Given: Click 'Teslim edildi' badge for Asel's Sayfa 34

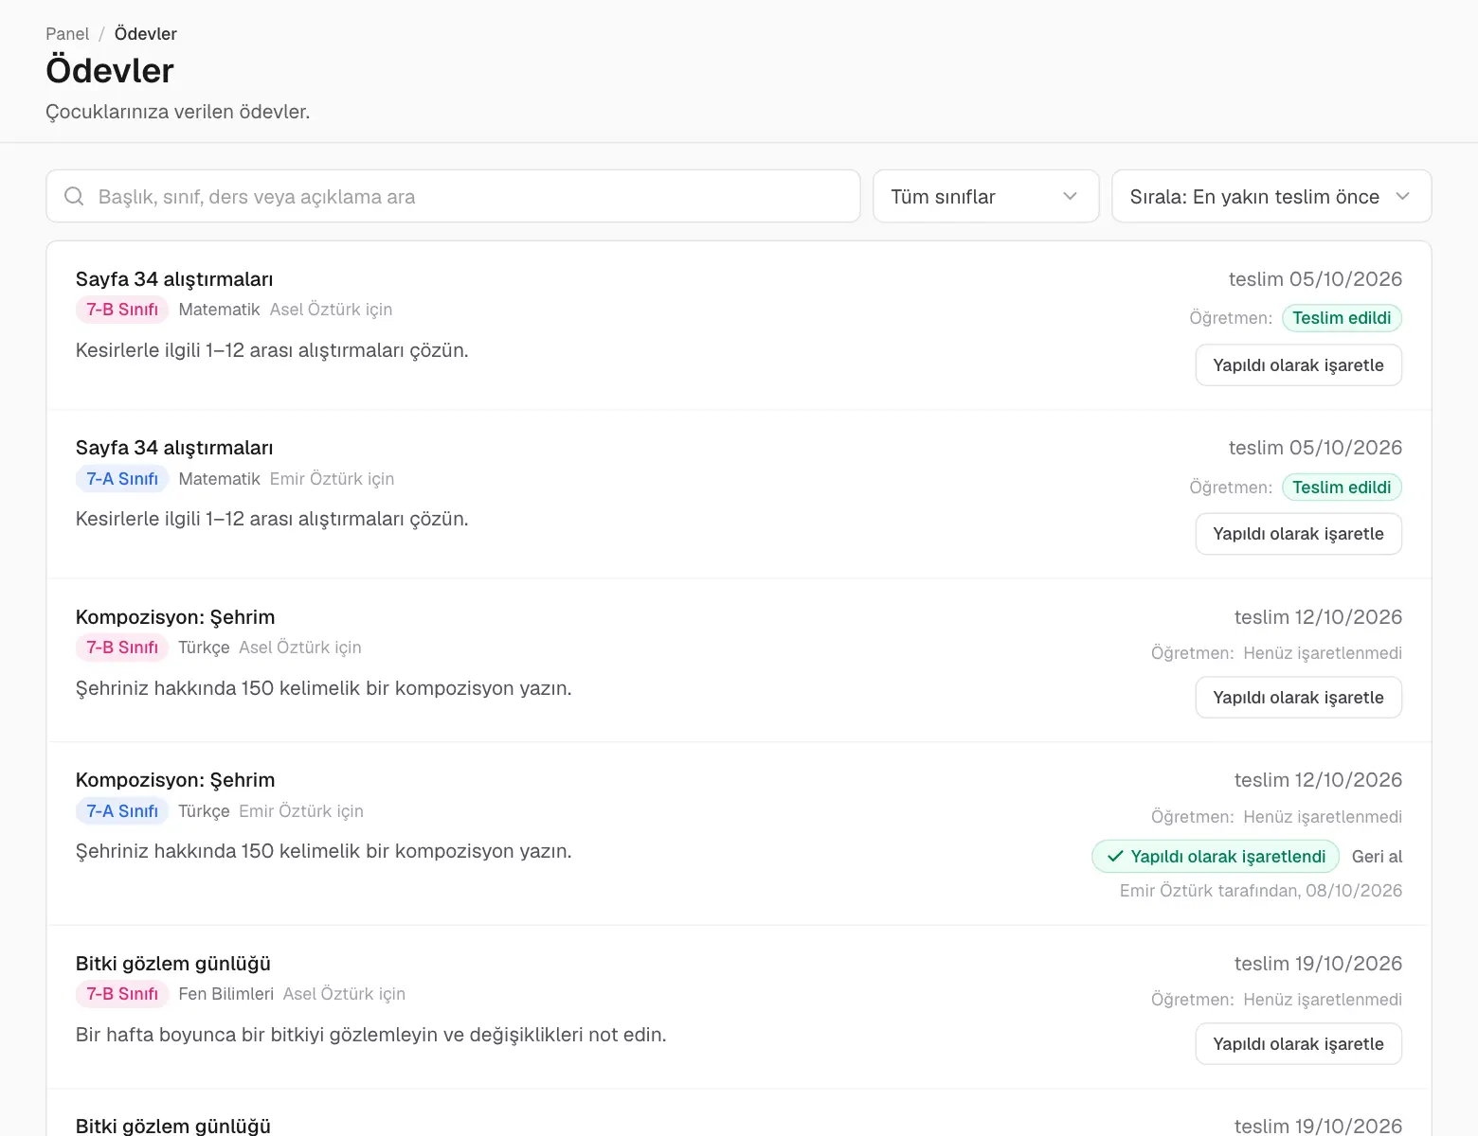Looking at the screenshot, I should [x=1342, y=318].
